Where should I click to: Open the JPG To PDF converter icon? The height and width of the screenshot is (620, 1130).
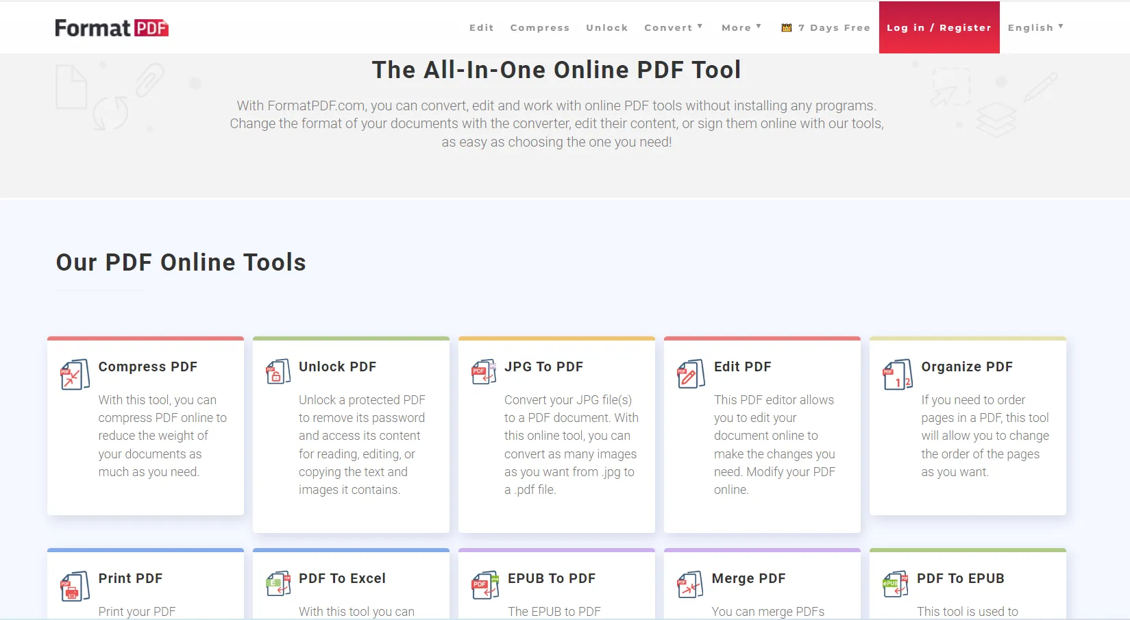click(x=483, y=372)
